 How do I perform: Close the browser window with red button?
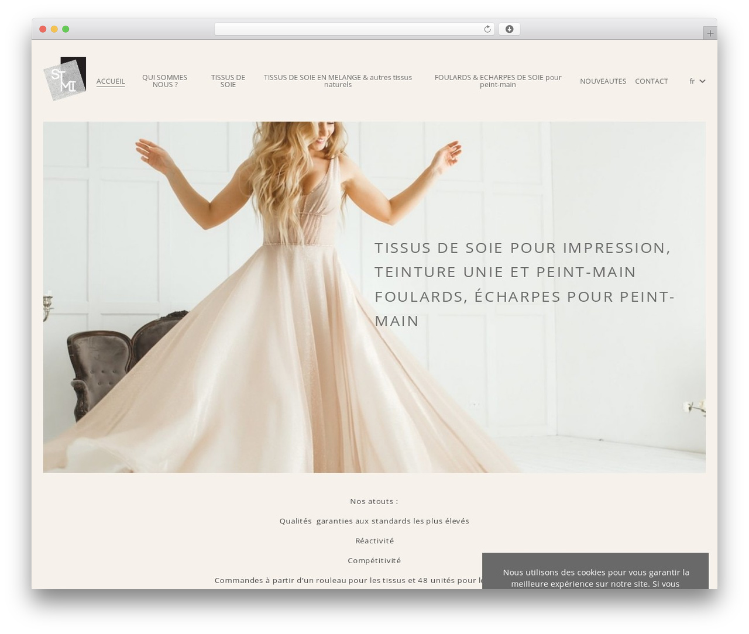click(x=43, y=29)
